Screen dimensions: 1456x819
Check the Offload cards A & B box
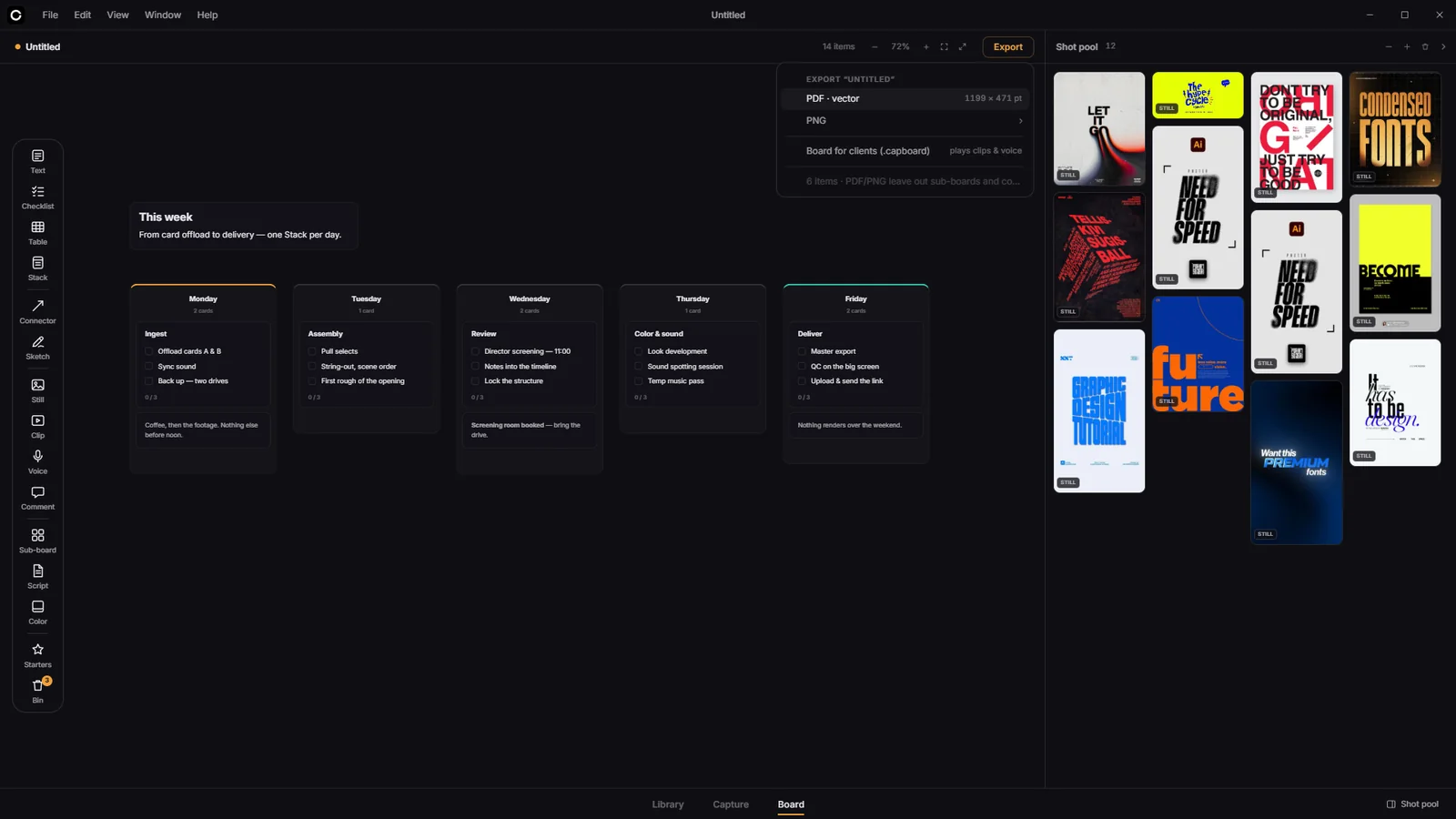click(149, 351)
